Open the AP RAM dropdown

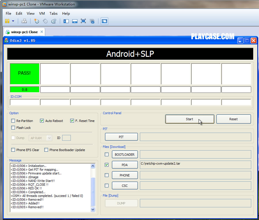point(49,138)
